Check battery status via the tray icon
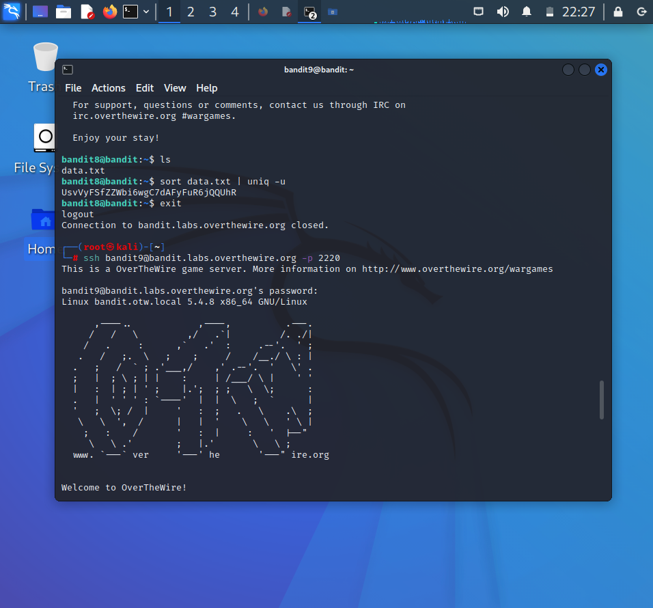The image size is (653, 608). click(550, 12)
